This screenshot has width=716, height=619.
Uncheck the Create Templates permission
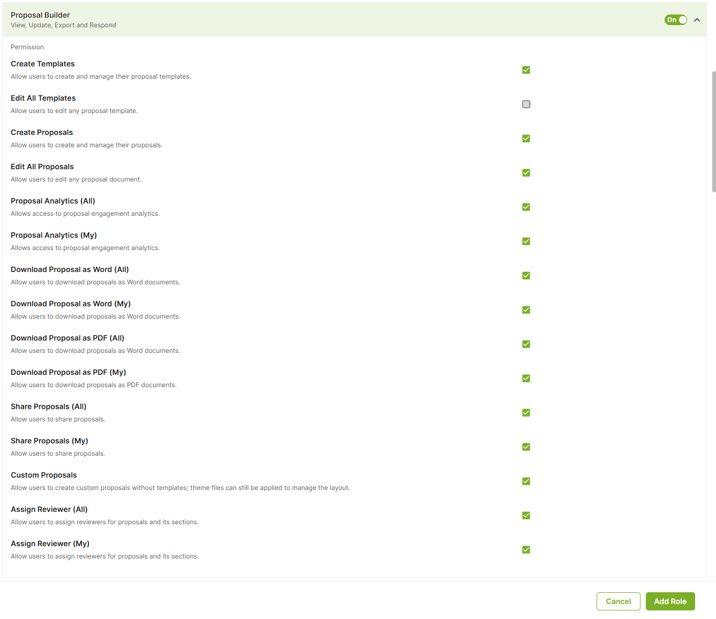pos(526,70)
